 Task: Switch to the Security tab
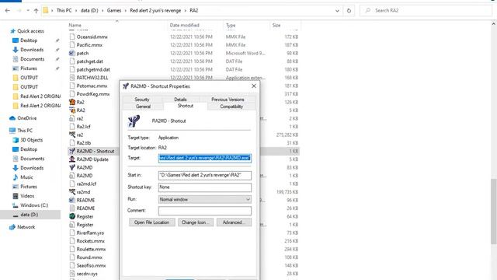point(141,100)
